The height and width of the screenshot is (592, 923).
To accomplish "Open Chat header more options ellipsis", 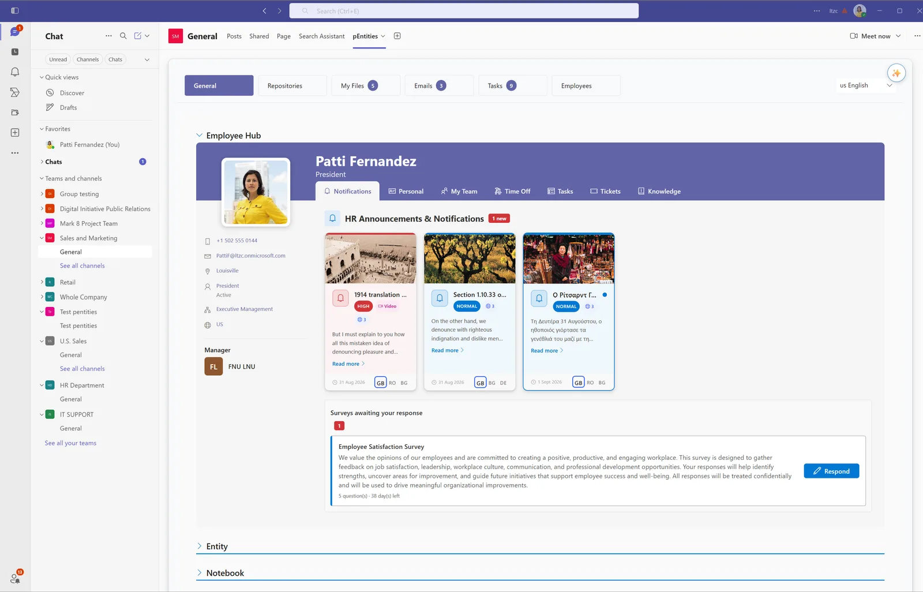I will point(108,36).
